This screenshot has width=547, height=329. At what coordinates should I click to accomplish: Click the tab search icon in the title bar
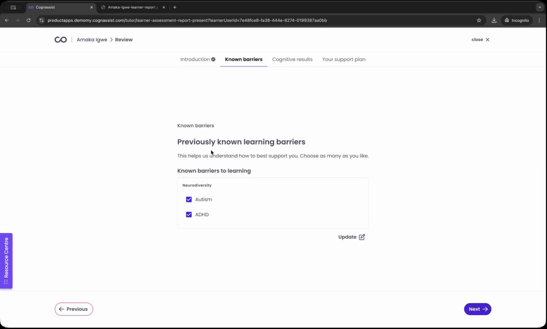(13, 7)
